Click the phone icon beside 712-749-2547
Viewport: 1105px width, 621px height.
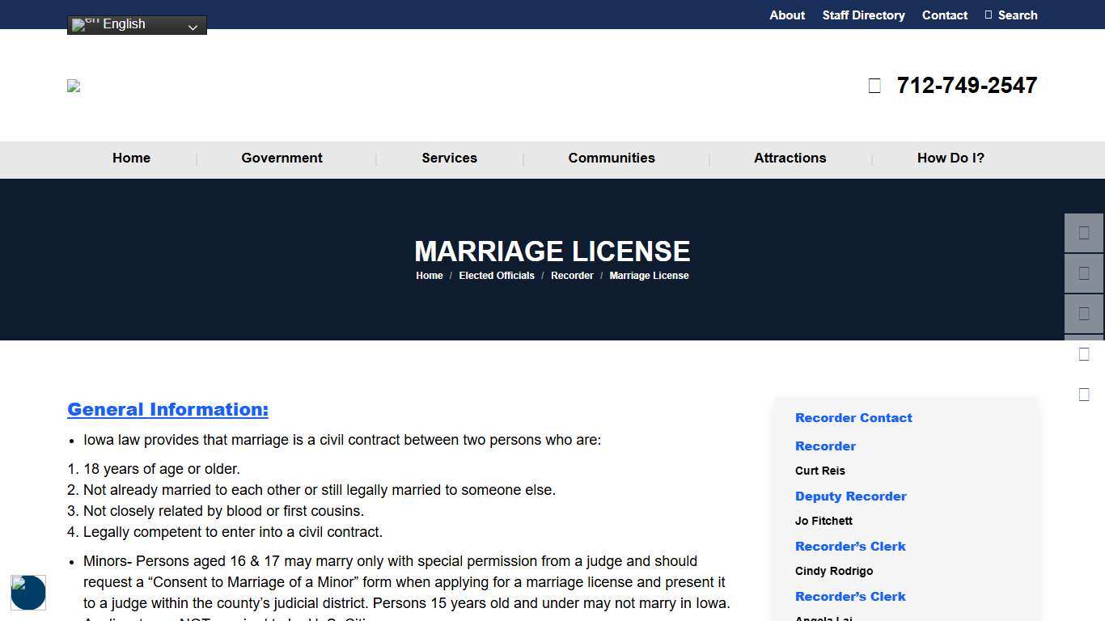(x=874, y=85)
